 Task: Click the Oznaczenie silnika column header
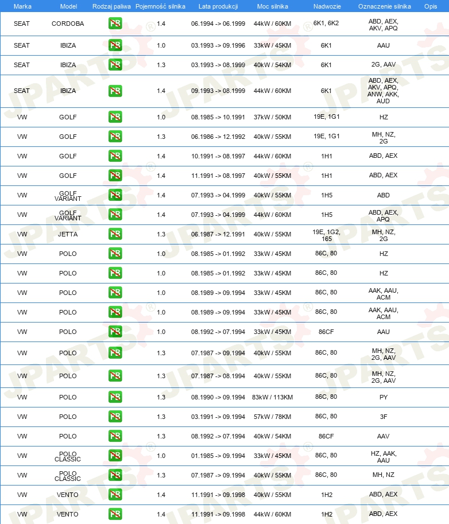click(385, 6)
